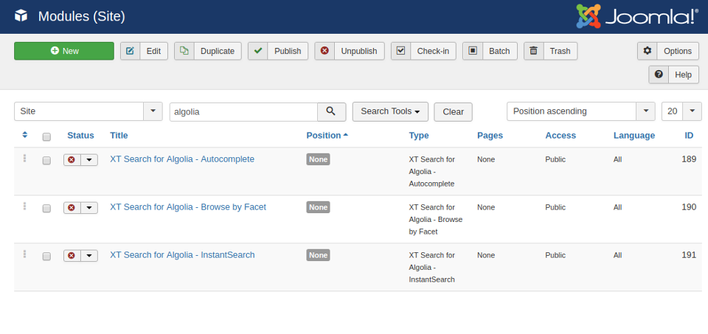
Task: Click the magnifier search button
Action: [331, 111]
